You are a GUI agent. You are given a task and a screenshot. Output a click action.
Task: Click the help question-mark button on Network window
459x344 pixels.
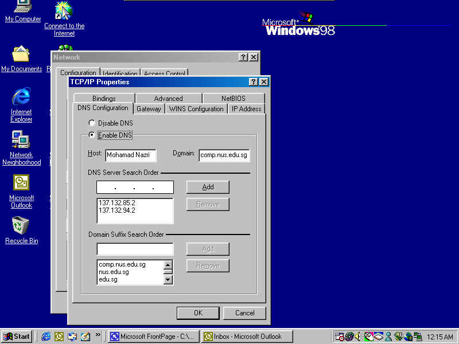tap(243, 57)
